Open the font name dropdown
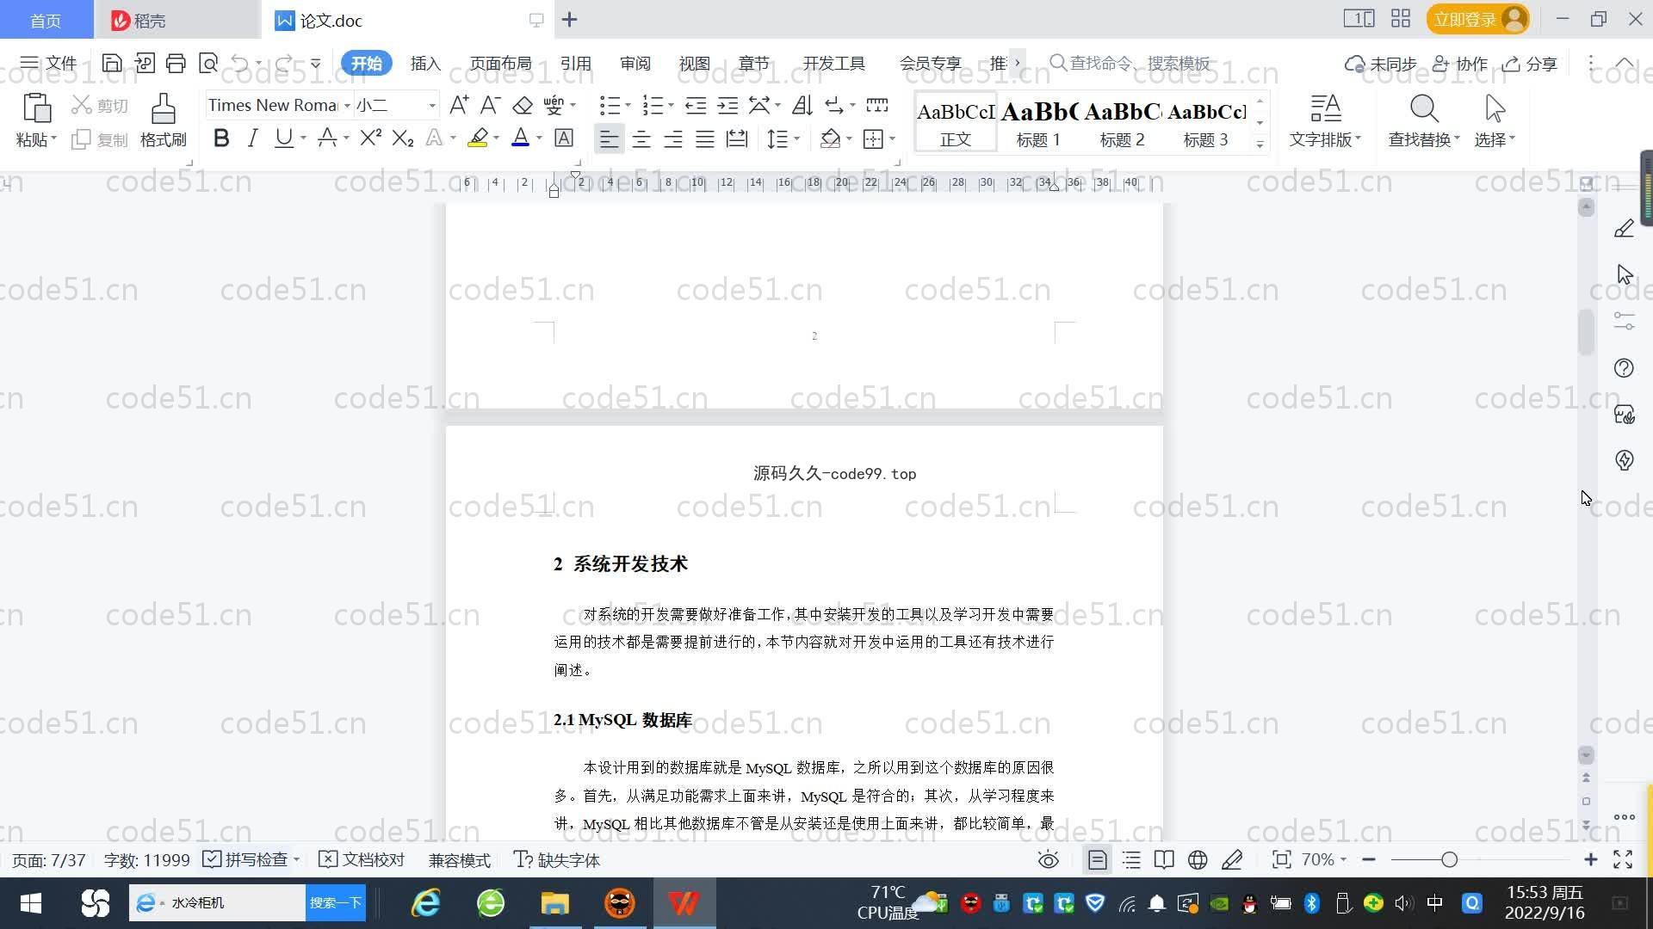 [347, 106]
